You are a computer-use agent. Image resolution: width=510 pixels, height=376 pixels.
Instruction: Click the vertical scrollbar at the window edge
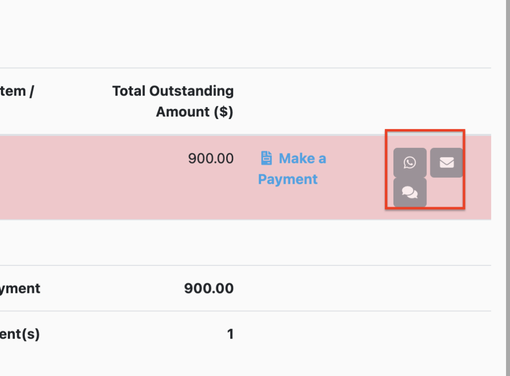tap(508, 188)
